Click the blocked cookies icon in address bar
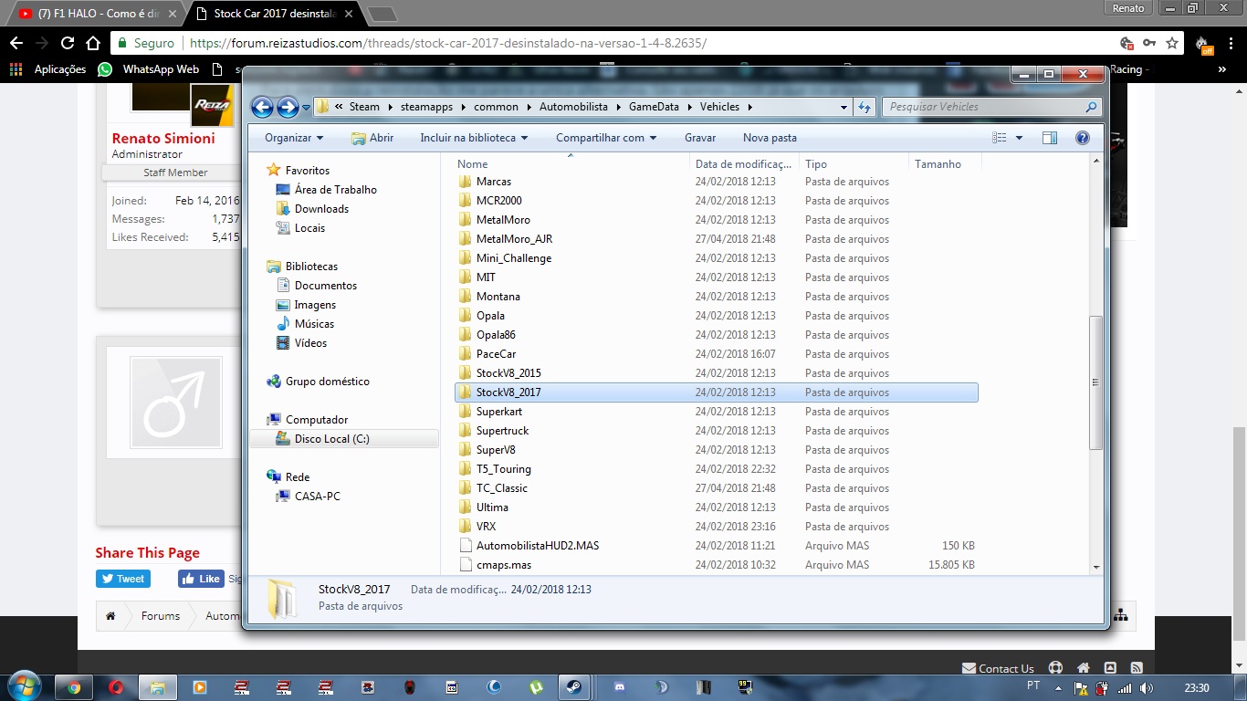This screenshot has width=1247, height=701. coord(1126,43)
